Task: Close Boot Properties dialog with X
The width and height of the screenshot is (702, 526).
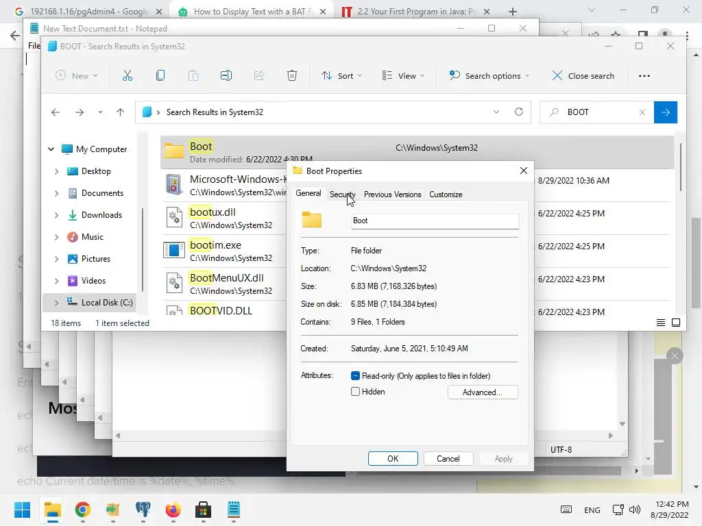Action: (x=523, y=171)
